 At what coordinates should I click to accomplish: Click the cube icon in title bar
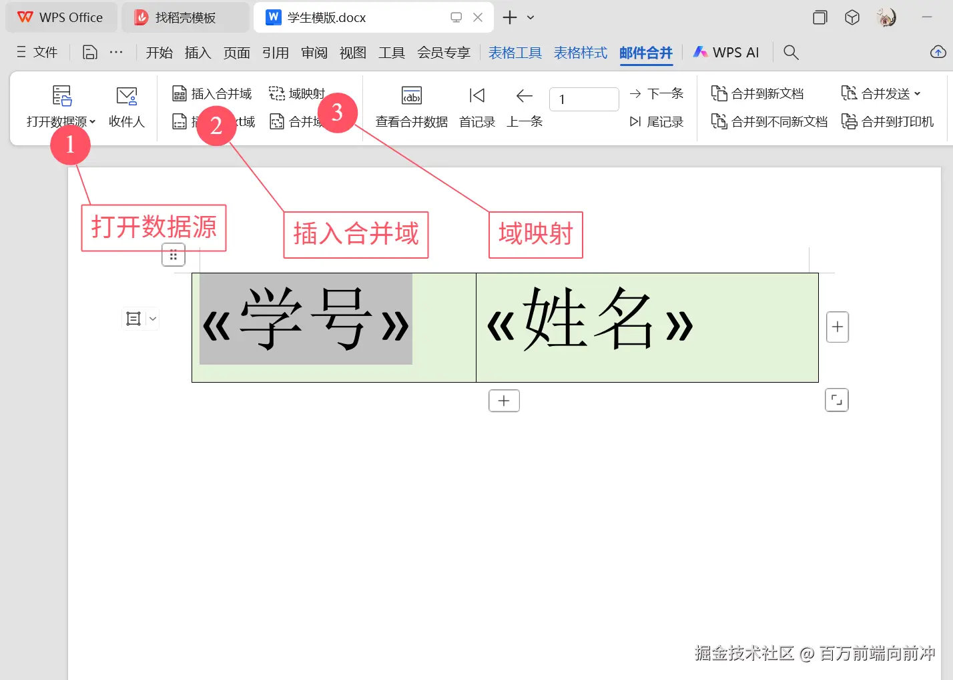click(852, 17)
